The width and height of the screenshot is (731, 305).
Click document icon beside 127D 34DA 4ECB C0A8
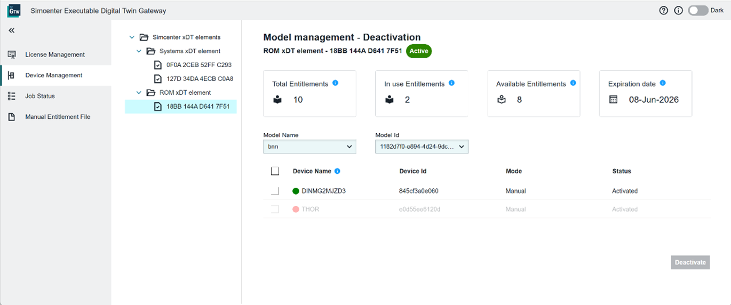click(157, 79)
